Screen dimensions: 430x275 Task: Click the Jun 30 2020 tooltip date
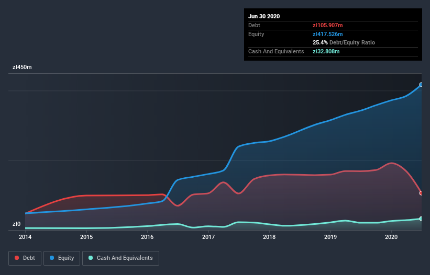(264, 16)
